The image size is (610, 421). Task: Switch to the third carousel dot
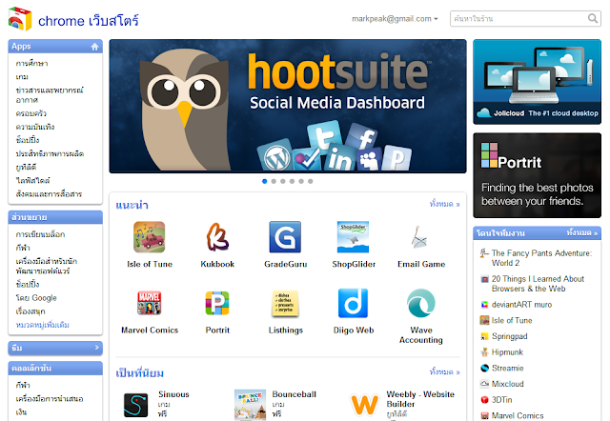[x=283, y=181]
